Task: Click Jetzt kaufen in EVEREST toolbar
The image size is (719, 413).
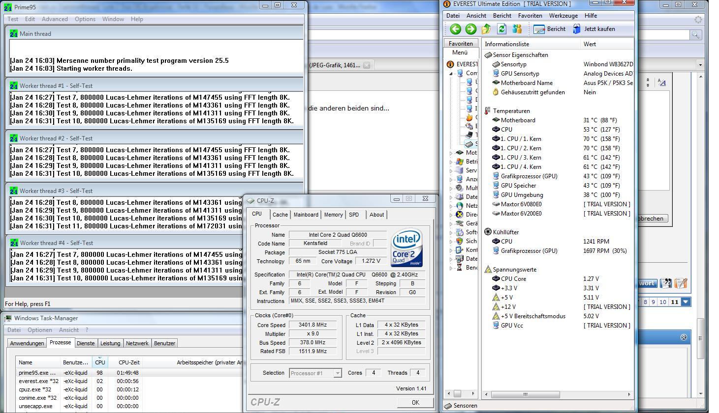Action: (594, 29)
